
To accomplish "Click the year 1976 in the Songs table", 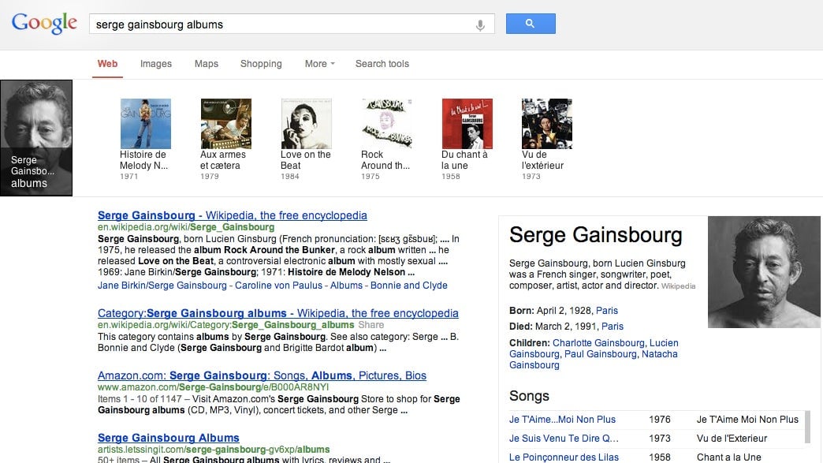I will (660, 420).
